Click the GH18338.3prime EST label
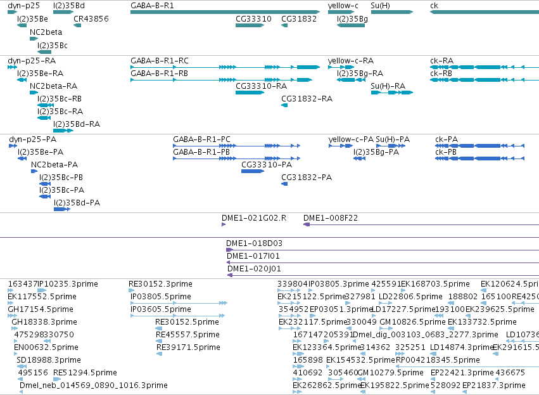The height and width of the screenshot is (395, 539). tap(44, 322)
